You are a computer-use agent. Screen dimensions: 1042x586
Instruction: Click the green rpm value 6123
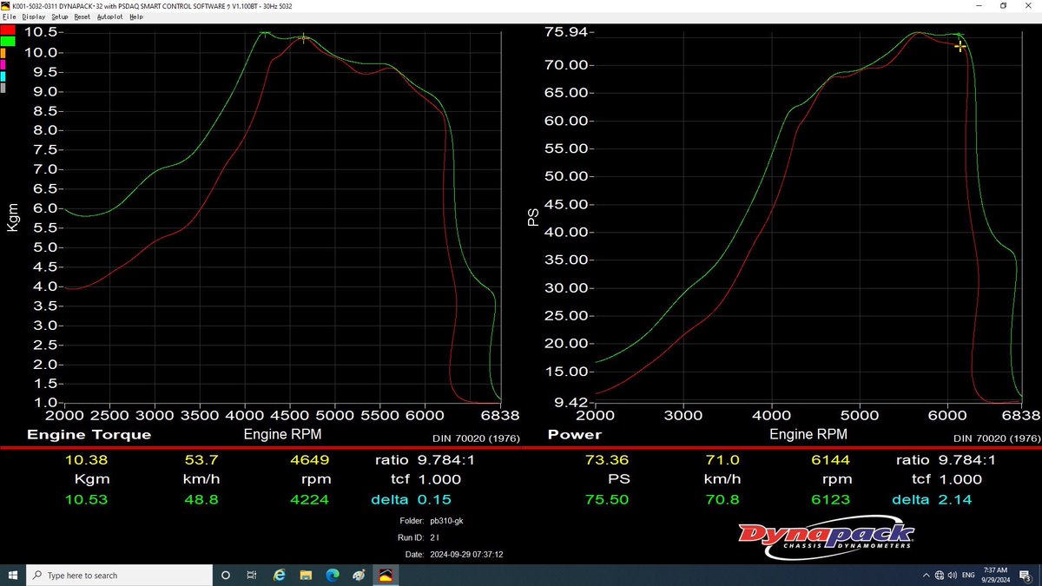(830, 499)
